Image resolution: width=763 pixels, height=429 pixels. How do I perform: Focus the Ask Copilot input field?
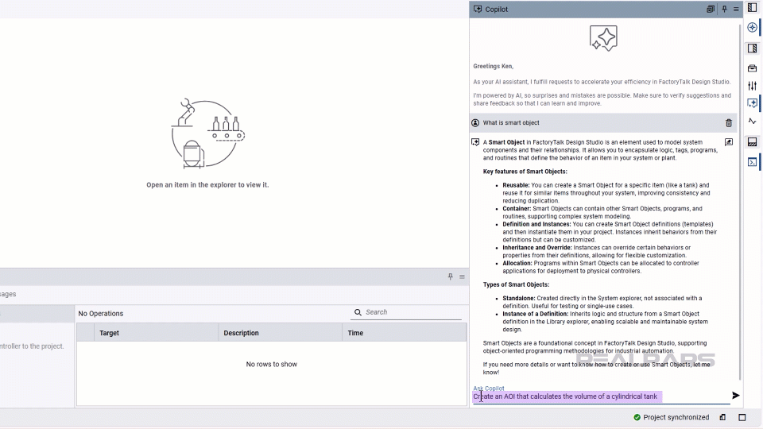(602, 396)
